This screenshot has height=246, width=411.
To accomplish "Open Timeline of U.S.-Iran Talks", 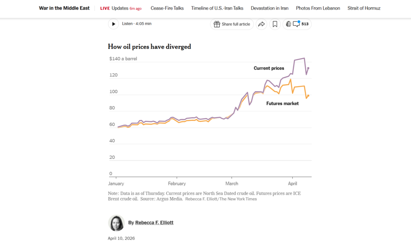I will (x=217, y=8).
